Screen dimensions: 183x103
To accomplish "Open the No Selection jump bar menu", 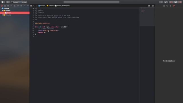I will coord(66,6).
